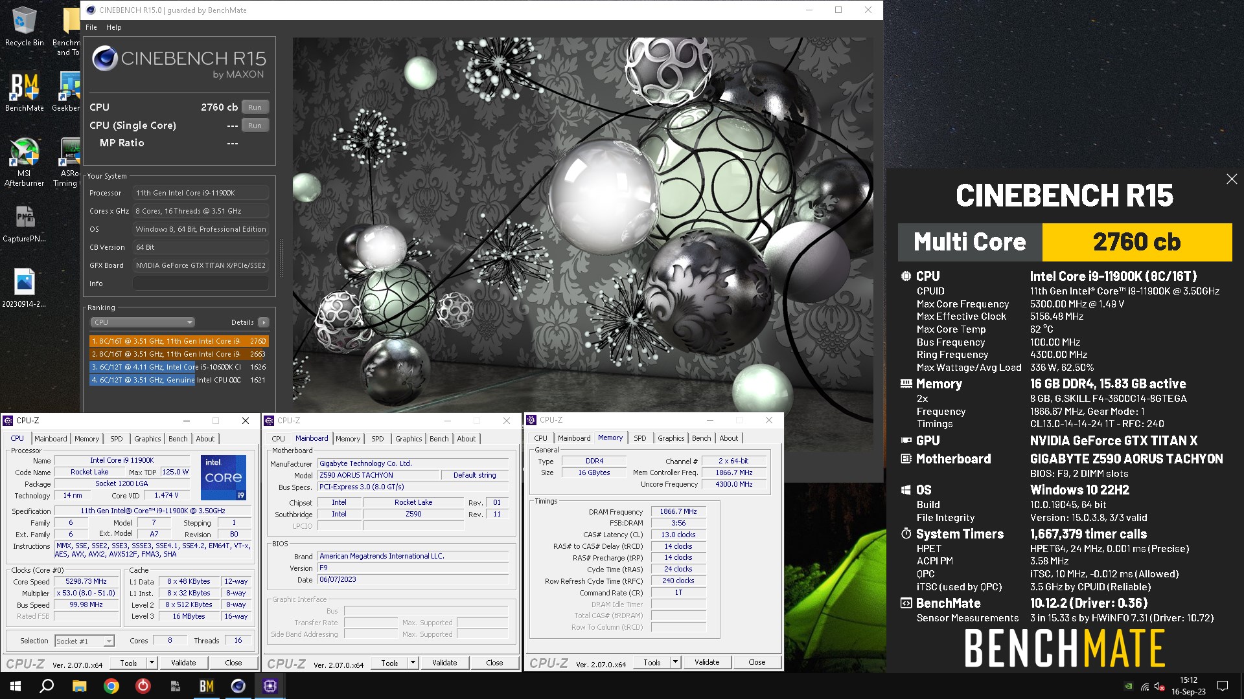The width and height of the screenshot is (1244, 699).
Task: Switch to Cinebench via its taskbar icon
Action: click(x=238, y=686)
